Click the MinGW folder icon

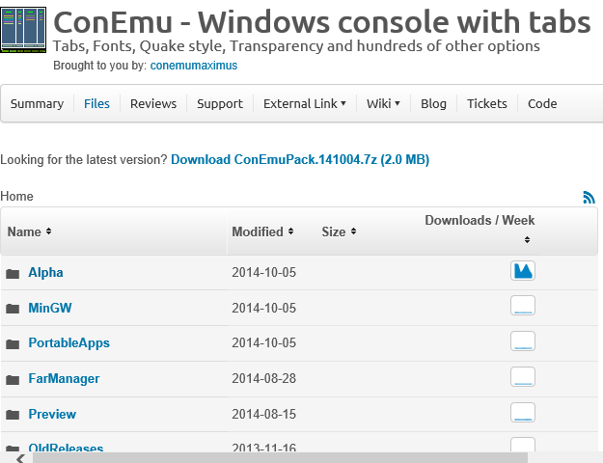13,309
